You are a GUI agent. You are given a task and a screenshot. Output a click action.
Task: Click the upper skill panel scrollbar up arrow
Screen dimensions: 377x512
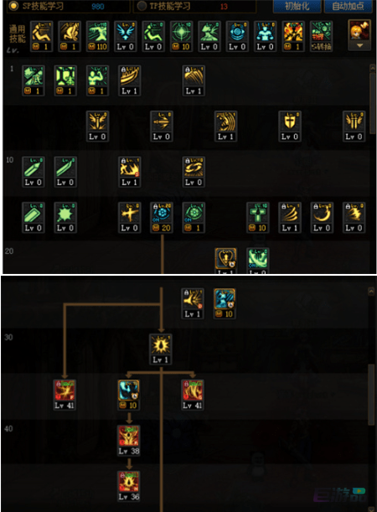373,68
